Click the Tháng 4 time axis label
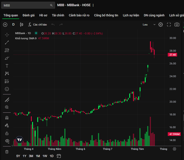The height and width of the screenshot is (160, 184). point(29,149)
